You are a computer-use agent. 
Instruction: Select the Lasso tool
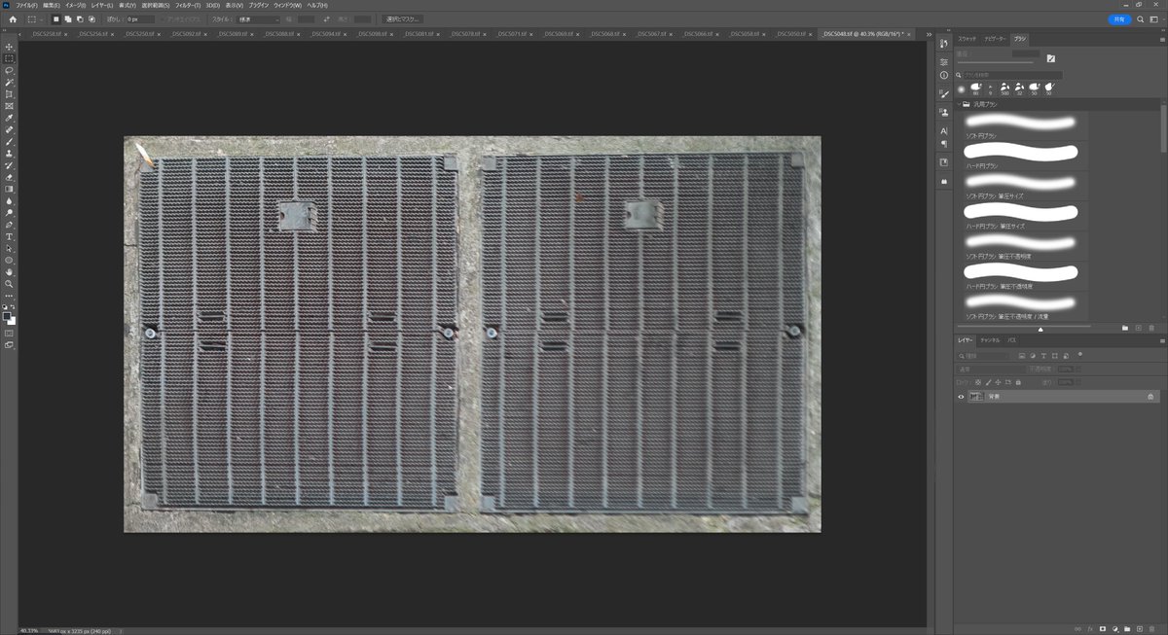click(9, 70)
